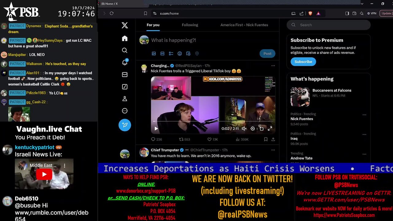Click the X Search field
Screen dimensions: 393x221
click(329, 25)
